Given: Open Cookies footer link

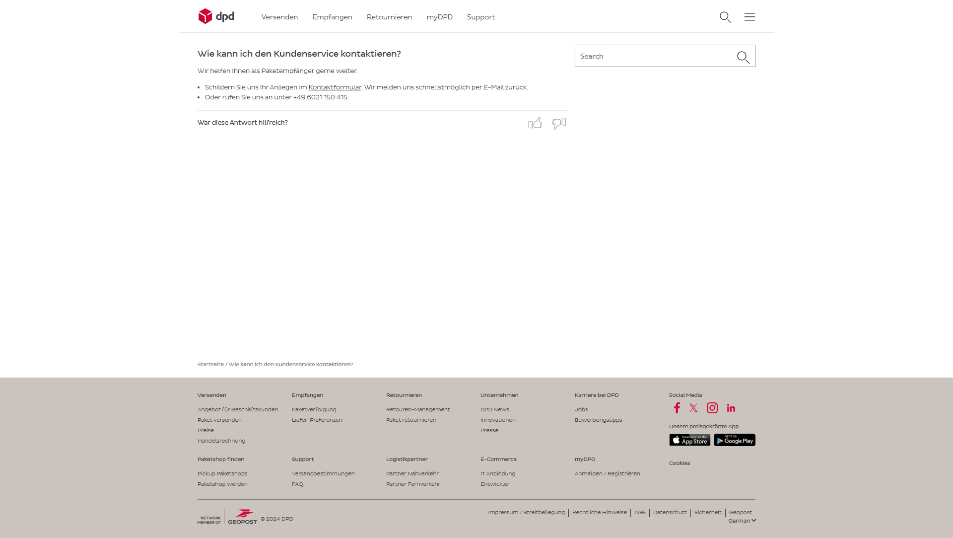Looking at the screenshot, I should click(679, 463).
